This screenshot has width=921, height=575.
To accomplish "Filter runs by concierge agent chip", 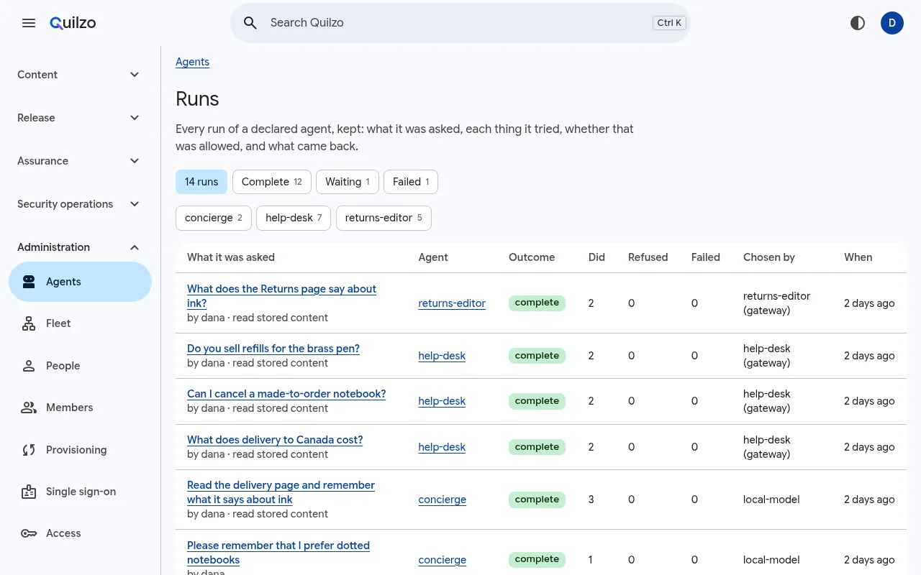I will (x=214, y=218).
